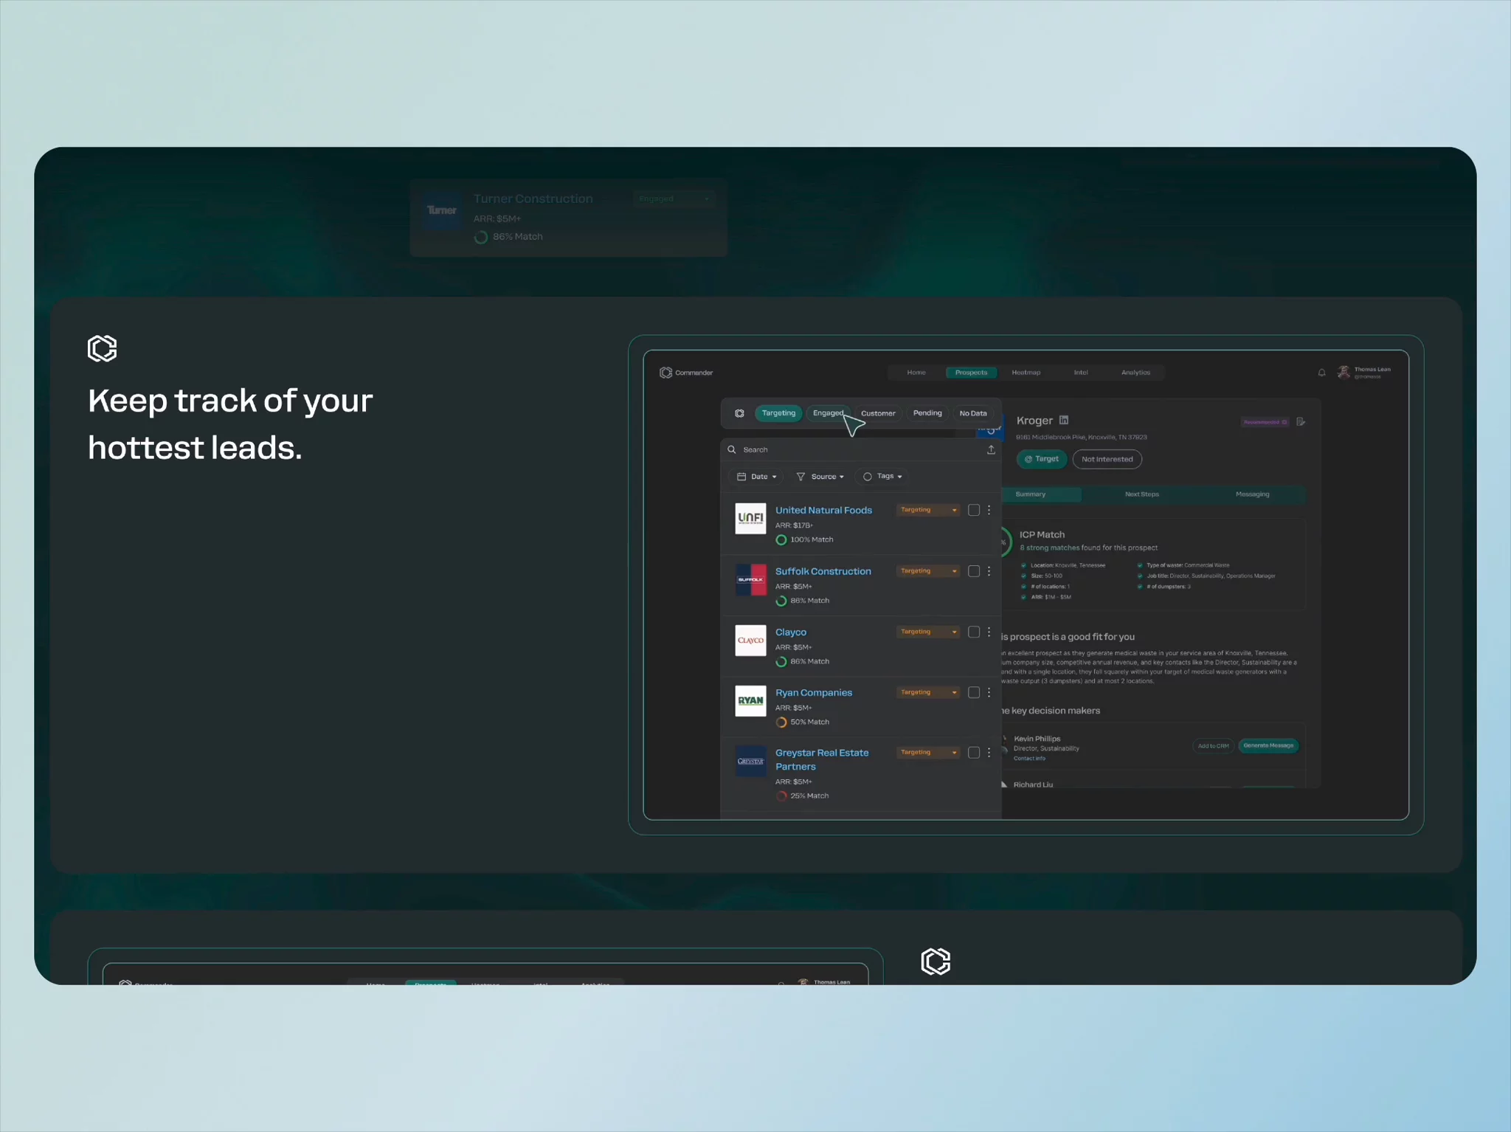This screenshot has width=1511, height=1132.
Task: Switch to the Prospects nav tab
Action: coord(971,373)
